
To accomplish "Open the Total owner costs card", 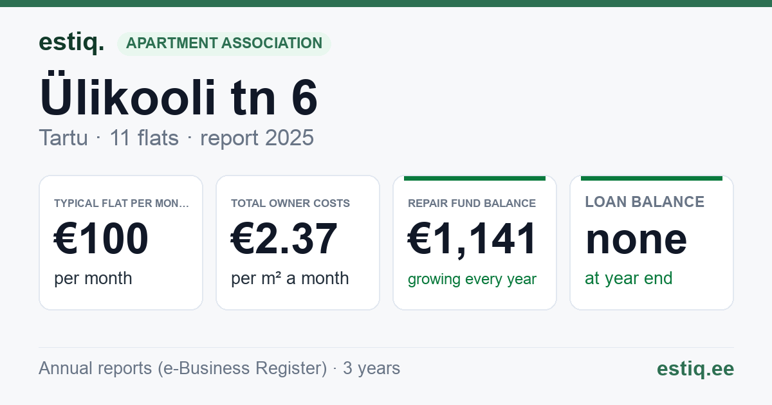I will point(298,242).
